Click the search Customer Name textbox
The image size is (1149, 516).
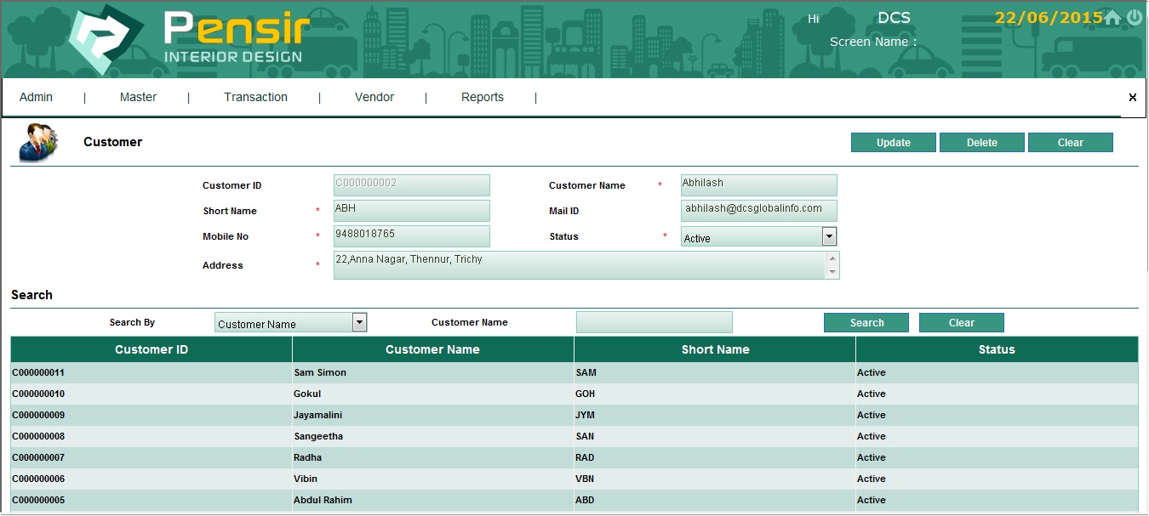coord(654,322)
